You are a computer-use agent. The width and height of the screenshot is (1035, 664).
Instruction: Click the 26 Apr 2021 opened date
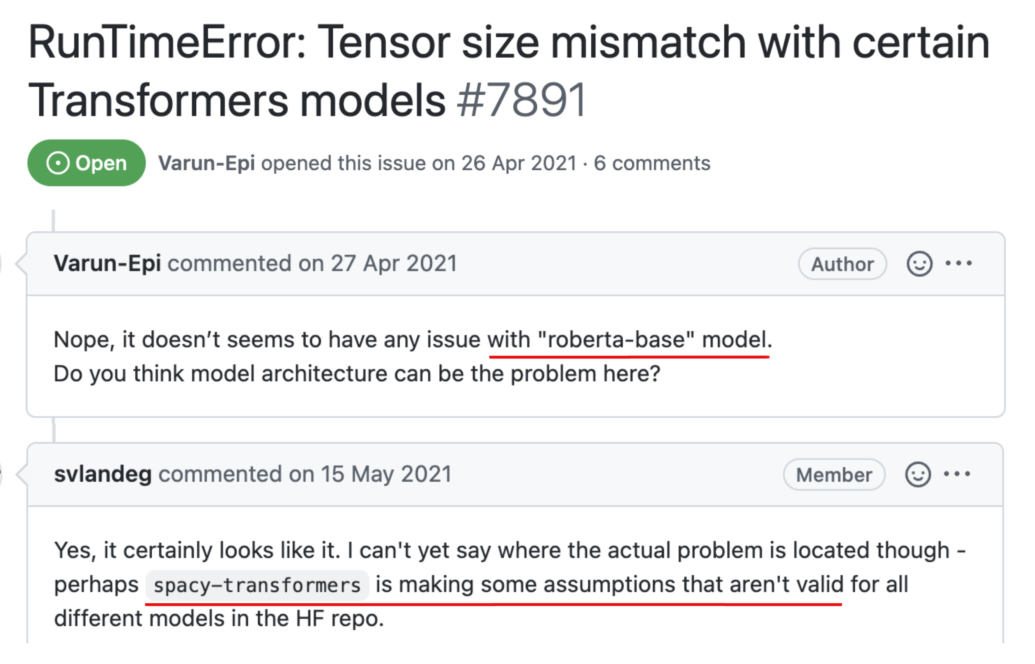519,163
